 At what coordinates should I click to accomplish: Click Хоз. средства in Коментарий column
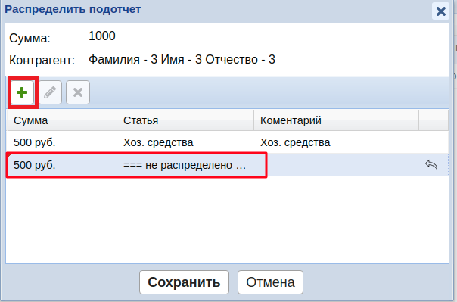click(x=295, y=142)
